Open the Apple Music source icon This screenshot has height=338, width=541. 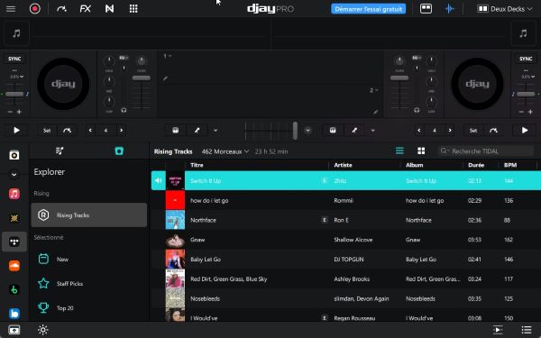pyautogui.click(x=14, y=194)
